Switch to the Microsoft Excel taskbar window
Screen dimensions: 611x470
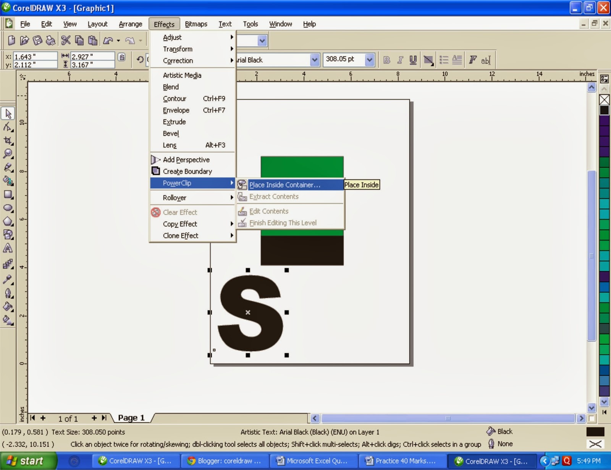313,461
